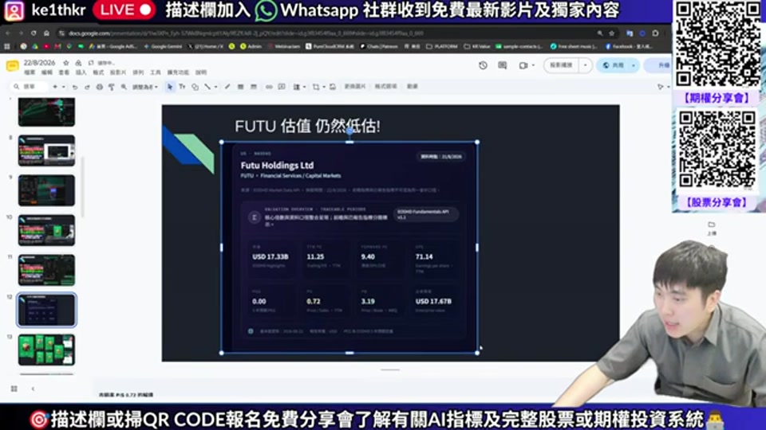Open the 說明 (Help) menu
This screenshot has width=766, height=430.
click(201, 72)
